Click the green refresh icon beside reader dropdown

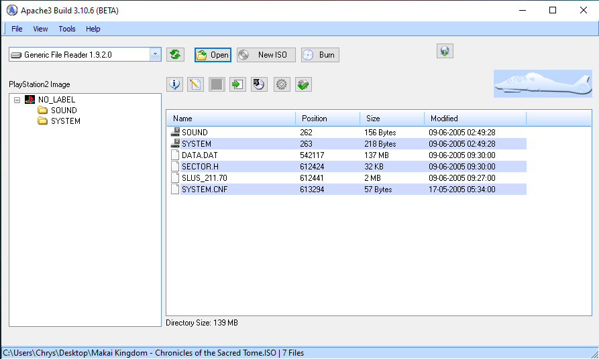176,55
